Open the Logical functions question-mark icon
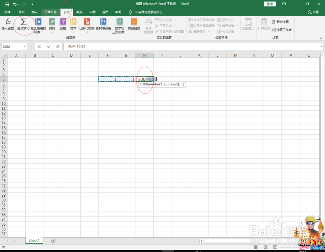Viewport: 325px width, 252px height. click(63, 22)
